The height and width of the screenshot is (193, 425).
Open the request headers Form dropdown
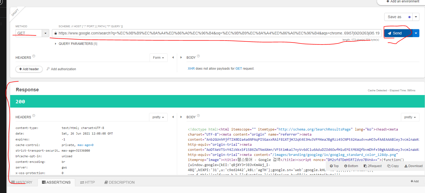(x=158, y=58)
